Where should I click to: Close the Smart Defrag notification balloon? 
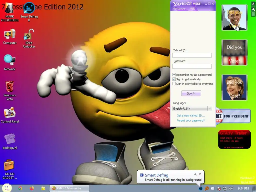point(200,174)
